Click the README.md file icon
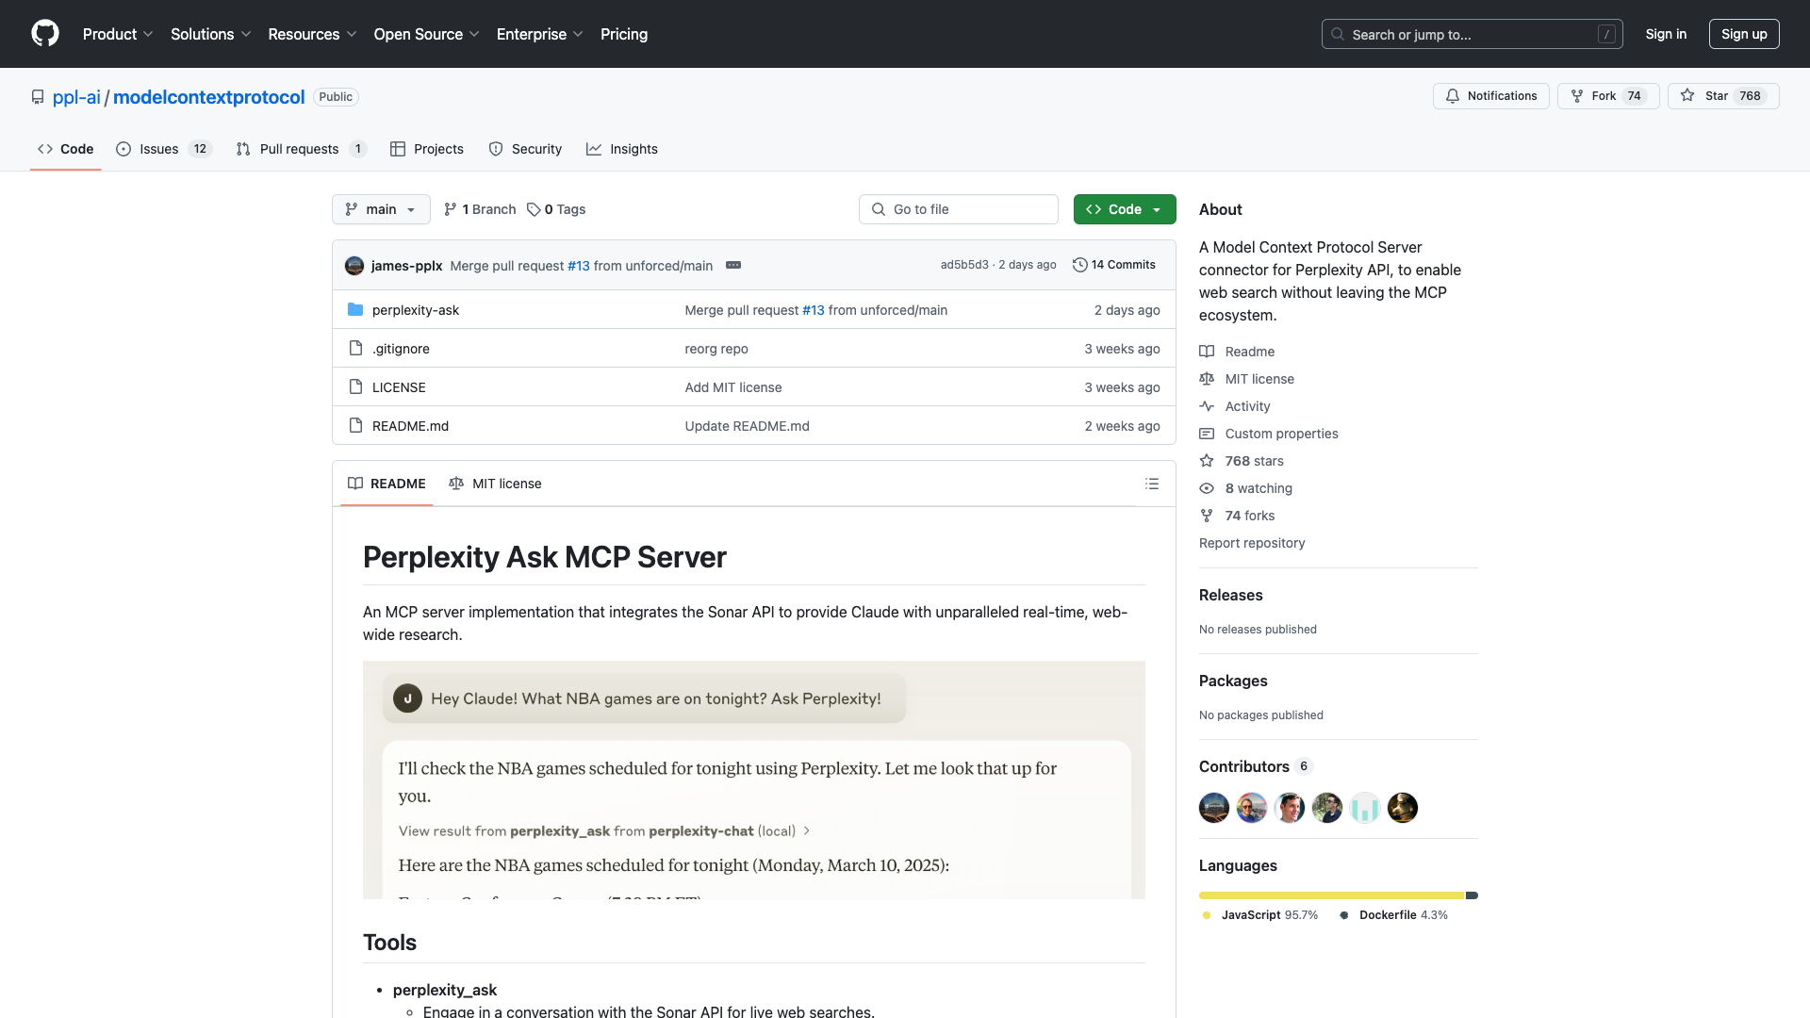 pos(355,425)
